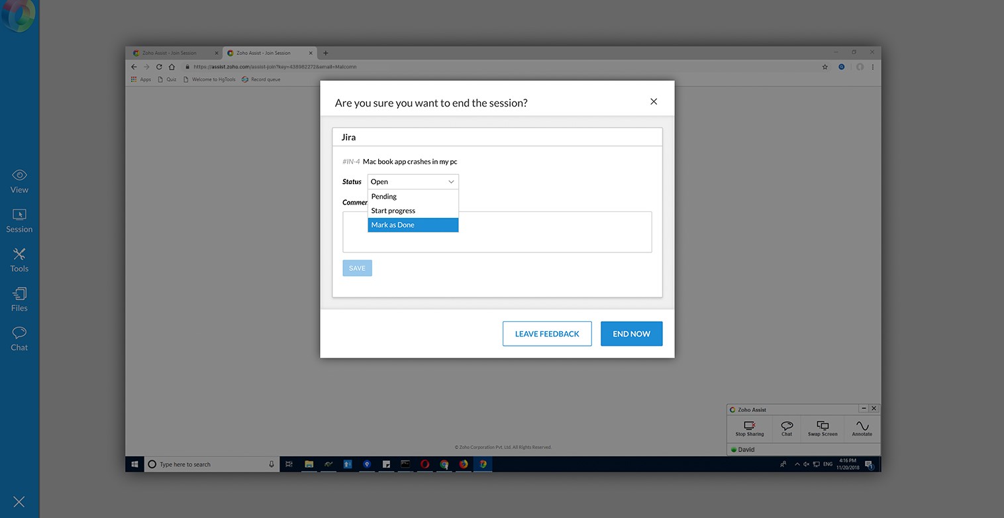The image size is (1004, 518).
Task: Click the Windows Start button
Action: [134, 464]
